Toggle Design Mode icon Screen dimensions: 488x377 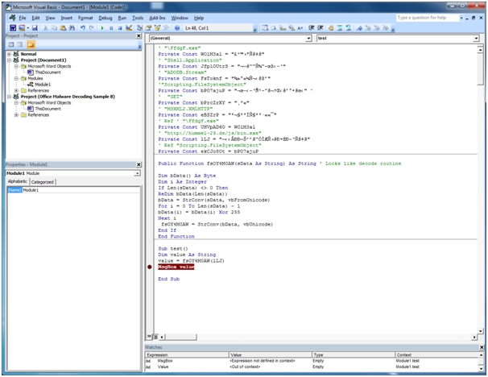click(x=129, y=28)
